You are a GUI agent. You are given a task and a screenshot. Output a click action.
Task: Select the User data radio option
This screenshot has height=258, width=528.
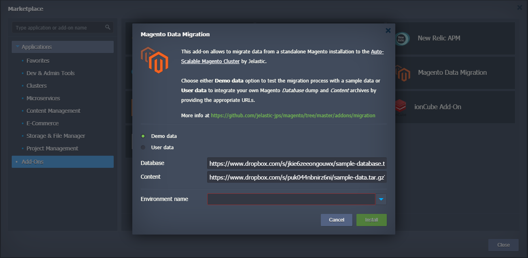(143, 148)
